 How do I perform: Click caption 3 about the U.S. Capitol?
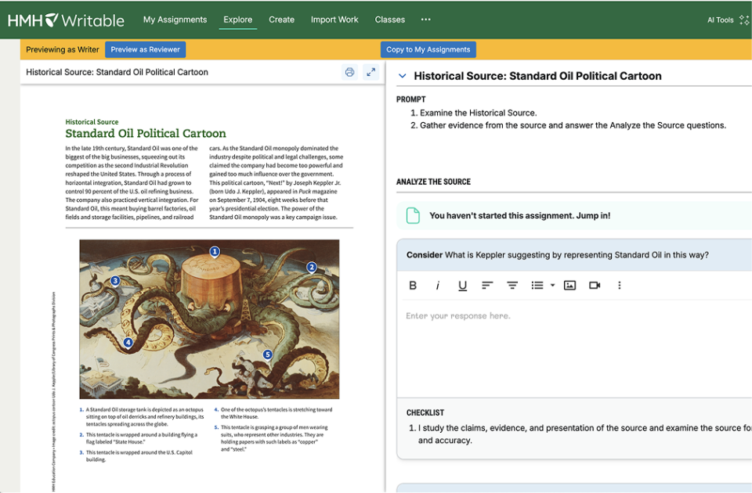tap(136, 455)
